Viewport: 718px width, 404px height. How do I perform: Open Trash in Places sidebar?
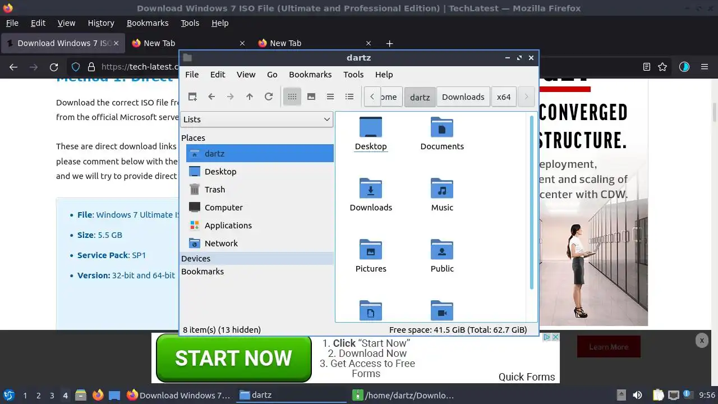(x=260, y=189)
